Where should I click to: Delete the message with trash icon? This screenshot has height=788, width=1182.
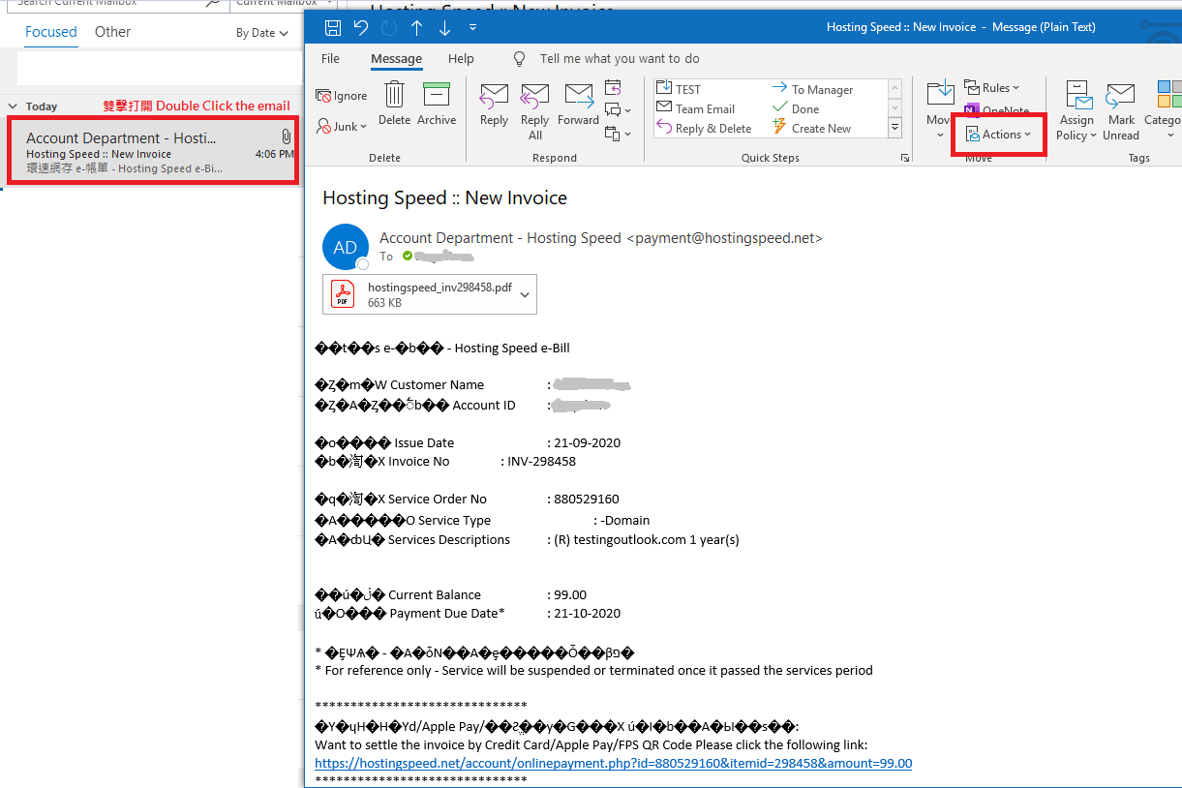click(x=394, y=105)
